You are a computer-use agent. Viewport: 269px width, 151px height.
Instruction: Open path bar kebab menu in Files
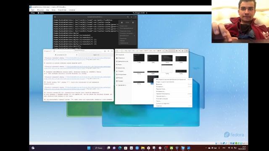pos(163,51)
